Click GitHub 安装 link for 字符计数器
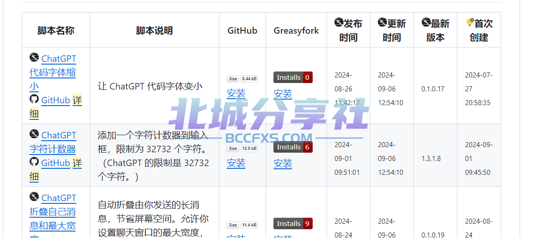 coord(236,163)
